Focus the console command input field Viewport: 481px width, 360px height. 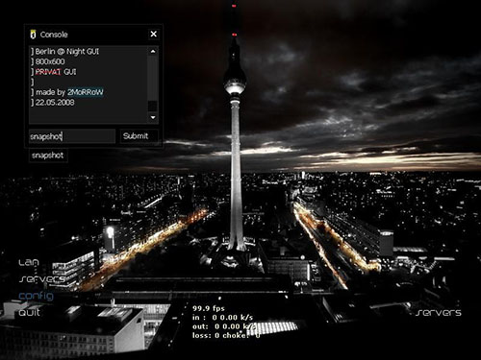pos(72,136)
